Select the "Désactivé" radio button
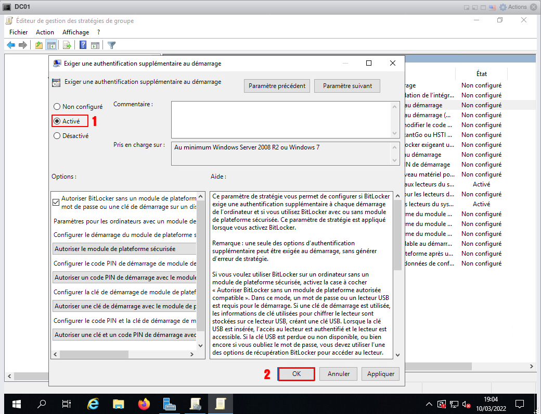This screenshot has height=414, width=541. click(x=57, y=136)
